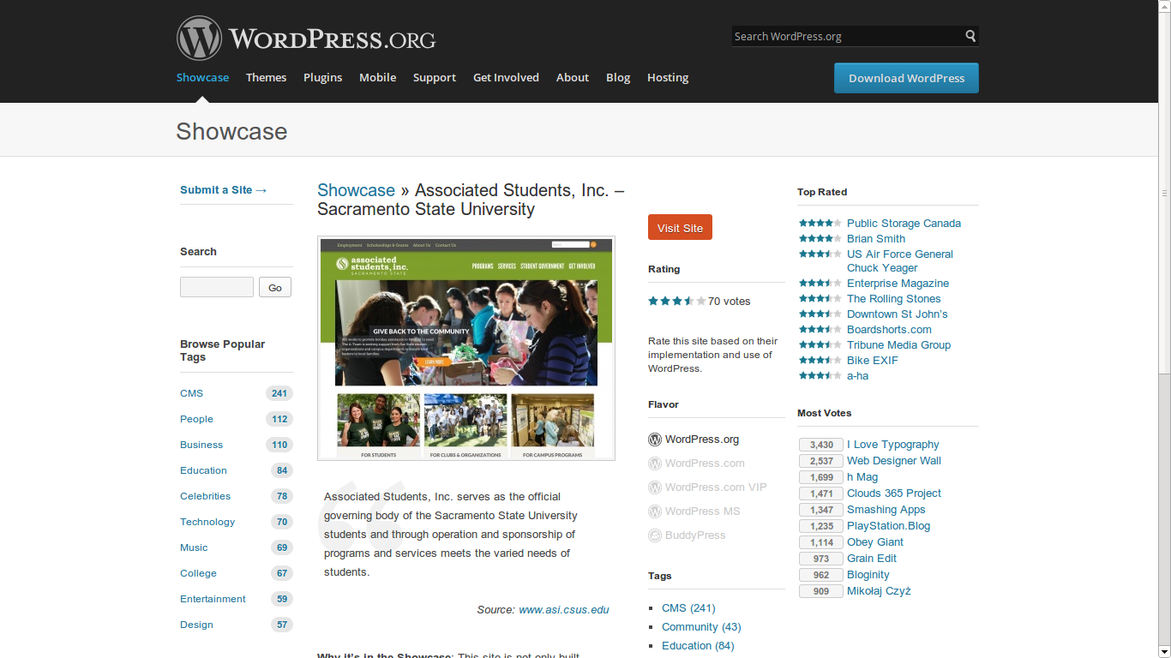Open the Mobile nav item

point(377,77)
